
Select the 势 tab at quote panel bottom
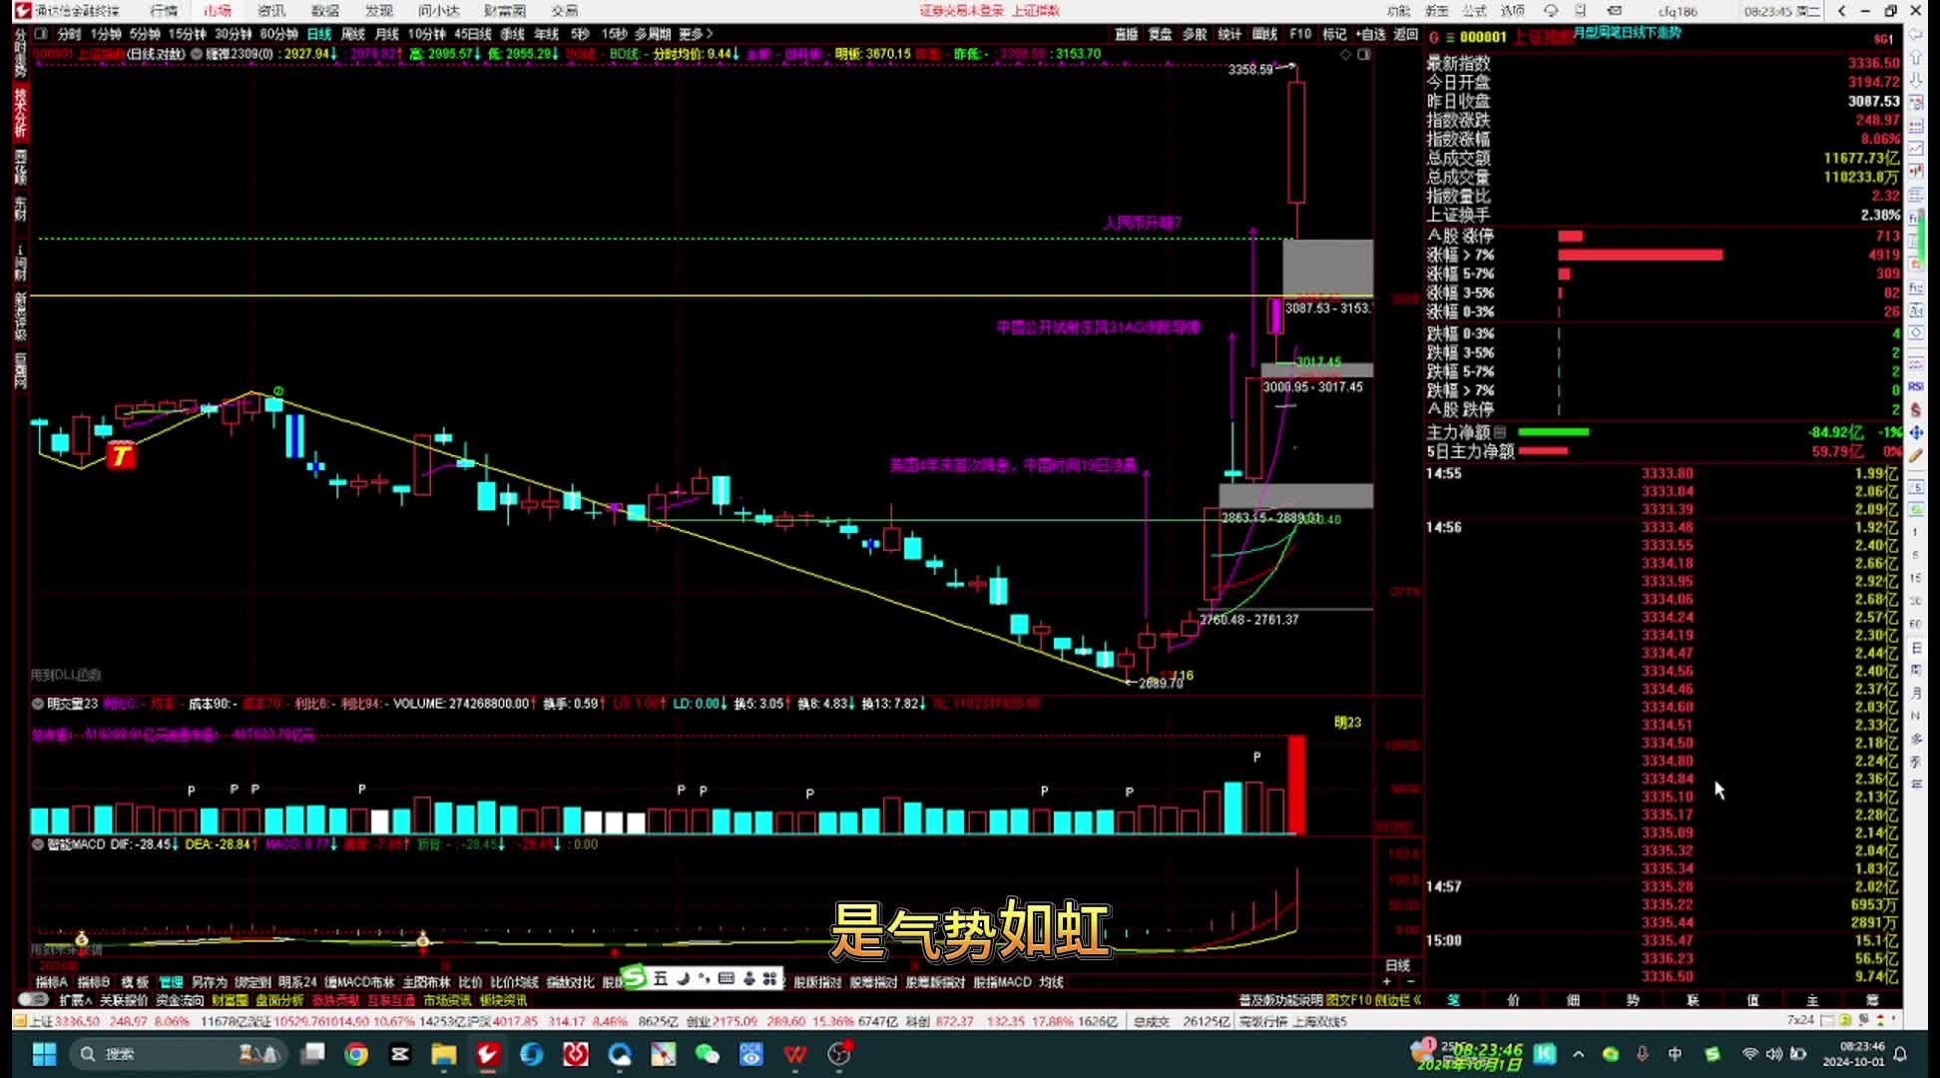[x=1633, y=1000]
